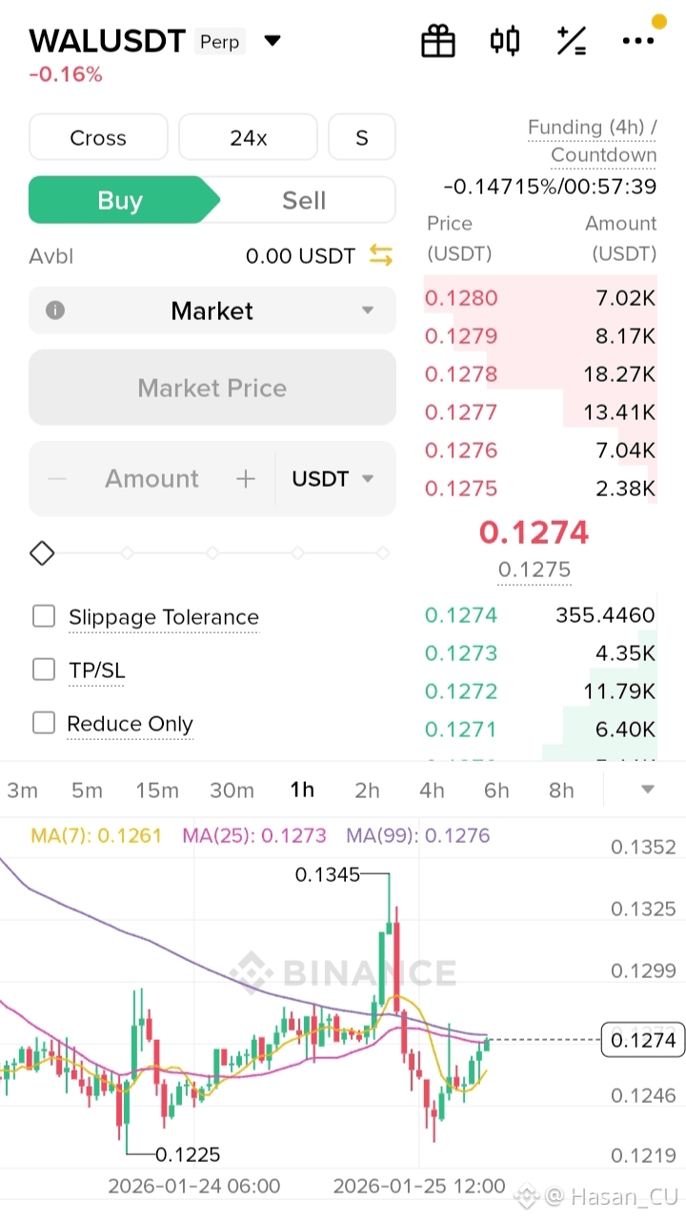Increase amount with the plus icon

pyautogui.click(x=246, y=478)
